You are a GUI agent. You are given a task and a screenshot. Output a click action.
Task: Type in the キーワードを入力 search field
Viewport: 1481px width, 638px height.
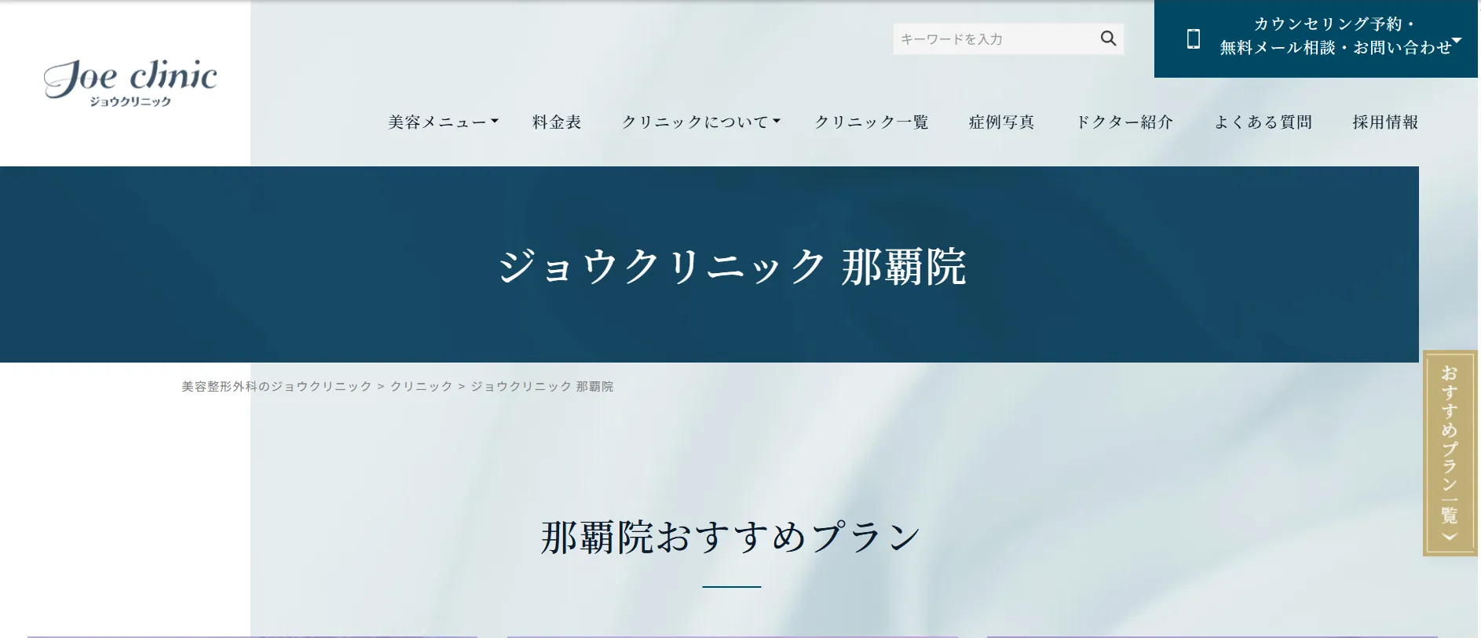993,39
